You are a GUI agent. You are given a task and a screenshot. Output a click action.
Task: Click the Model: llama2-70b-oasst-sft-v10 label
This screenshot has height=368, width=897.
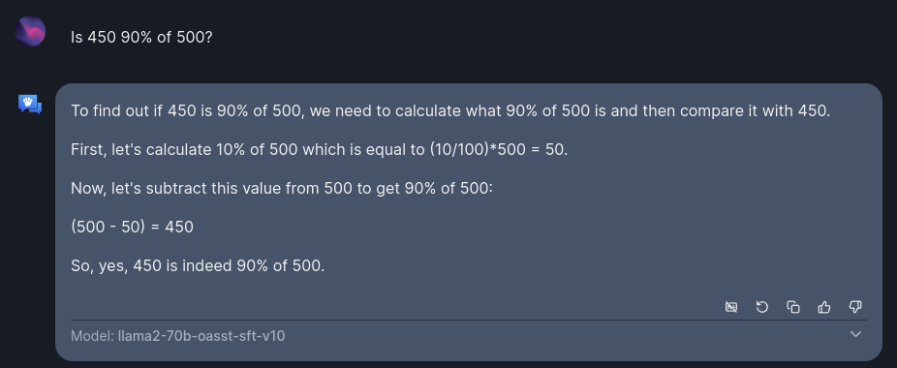178,336
